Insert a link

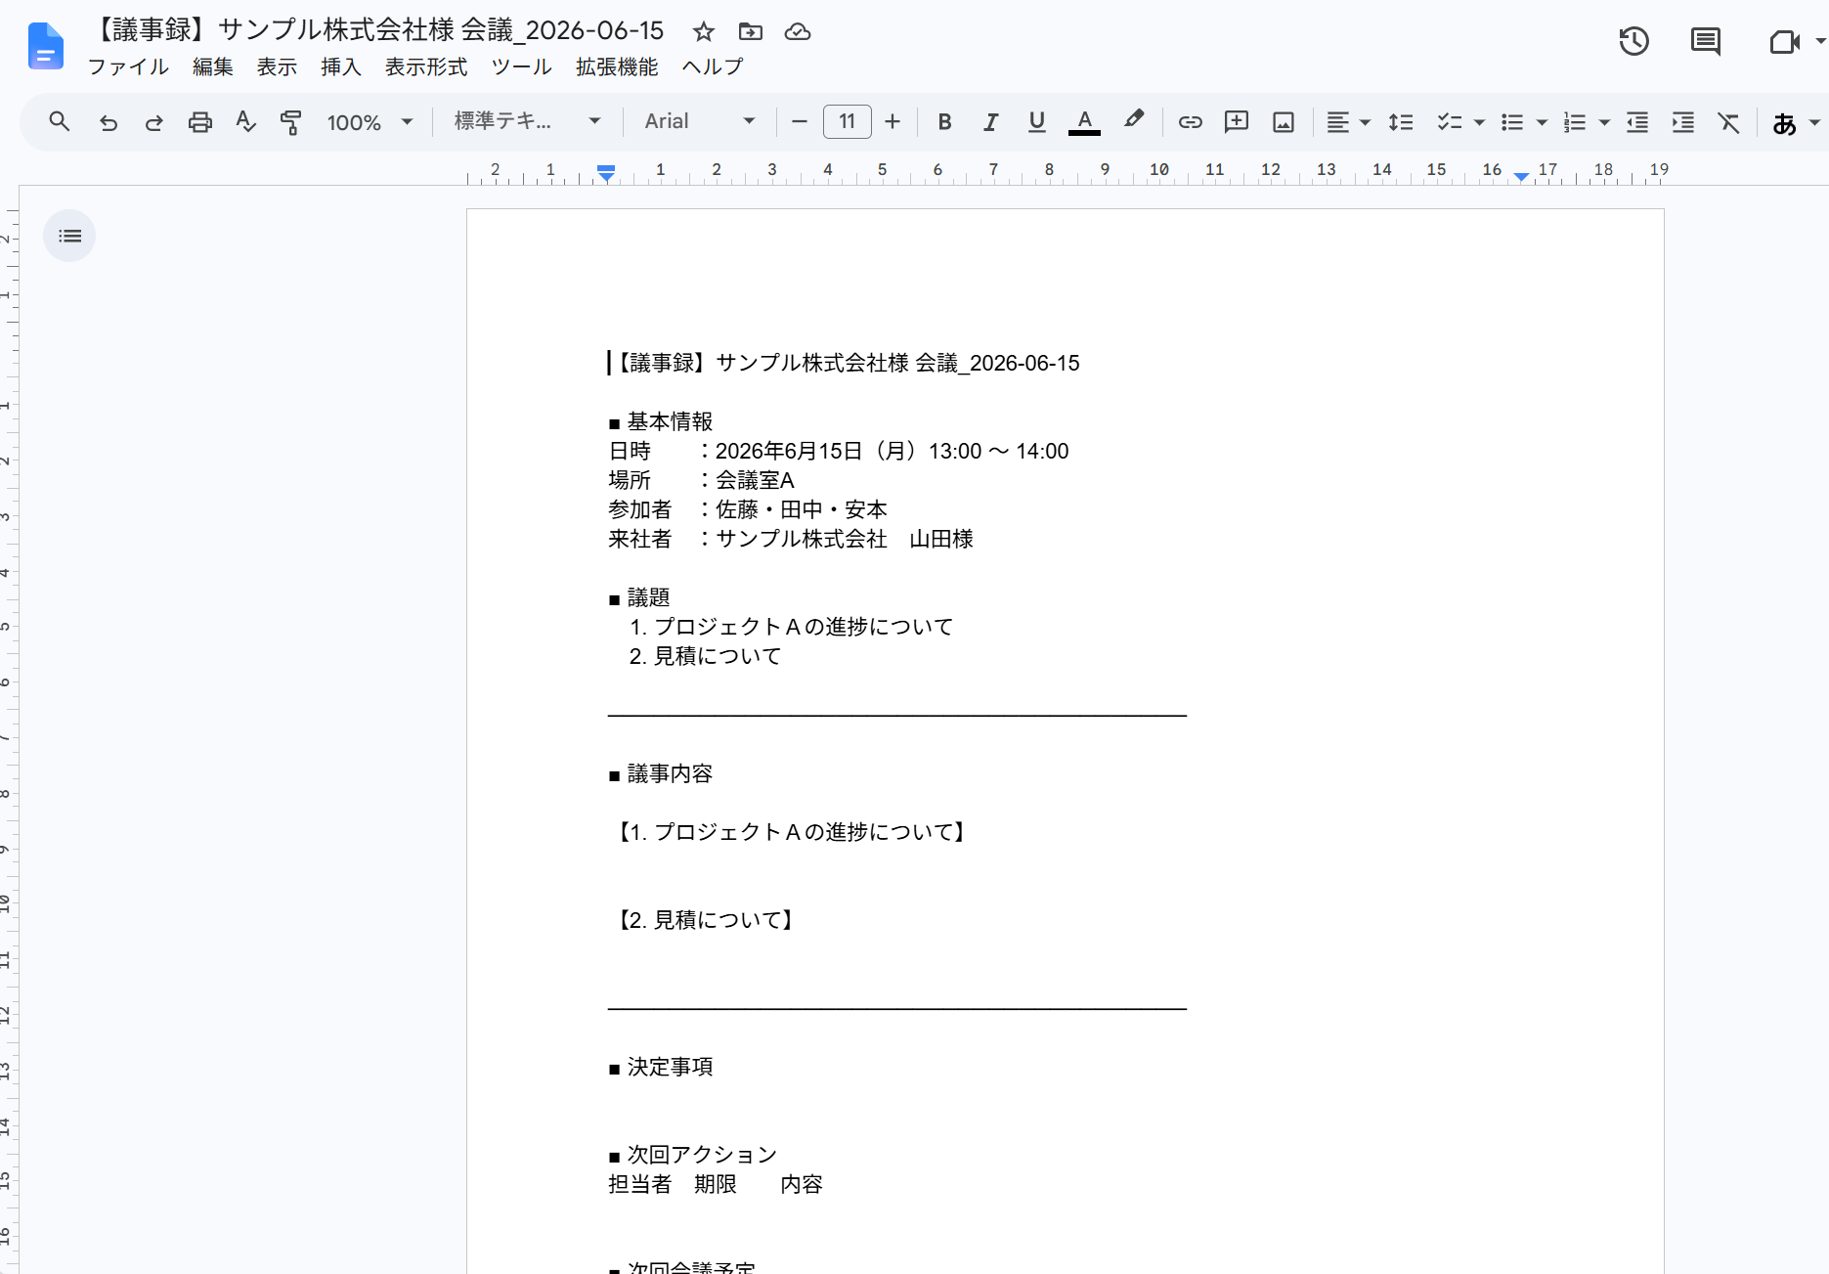1190,122
